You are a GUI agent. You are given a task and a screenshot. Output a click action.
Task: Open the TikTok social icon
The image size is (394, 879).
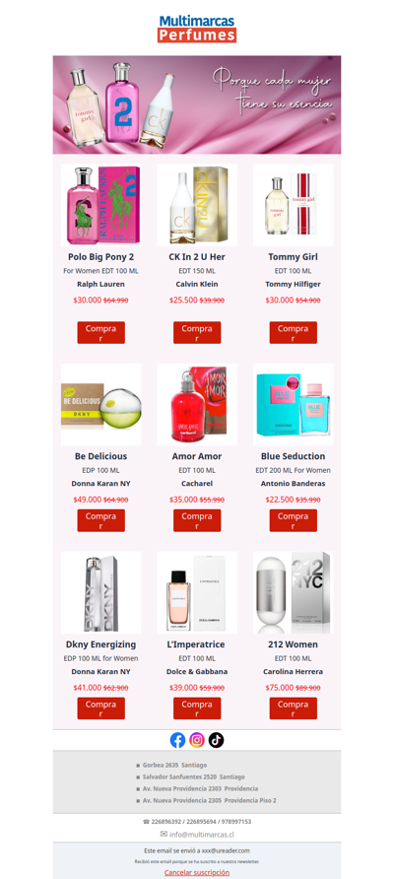217,740
